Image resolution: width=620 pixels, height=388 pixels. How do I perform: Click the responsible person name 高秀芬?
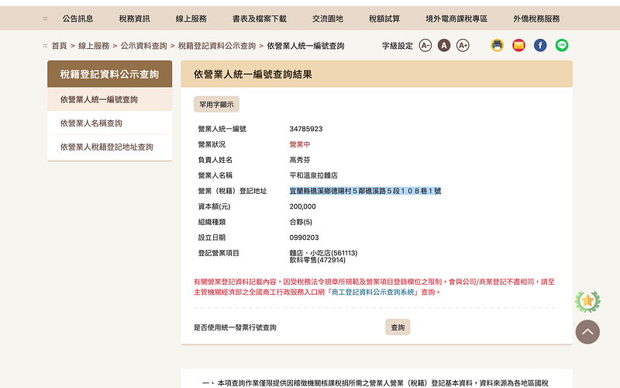[x=300, y=160]
